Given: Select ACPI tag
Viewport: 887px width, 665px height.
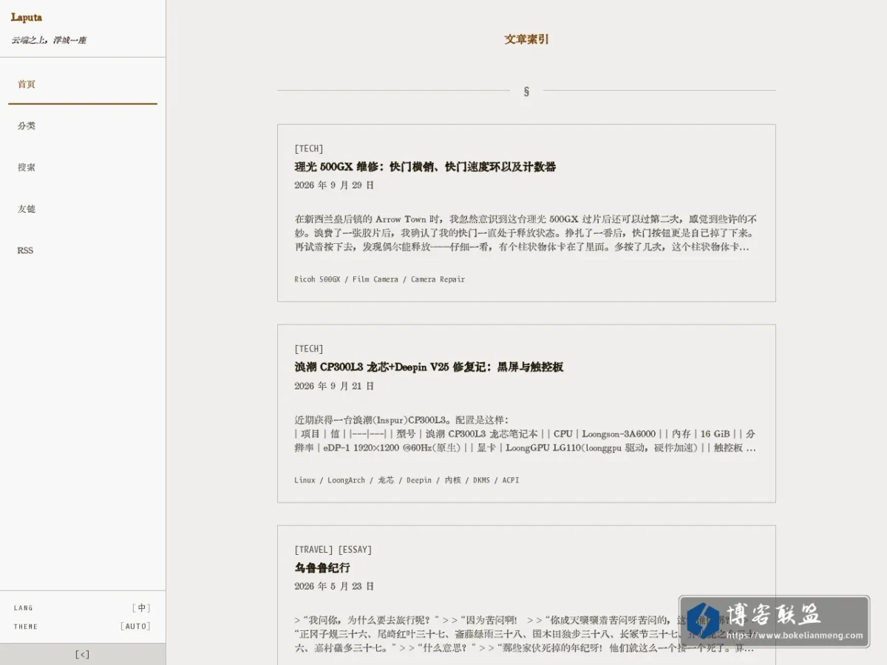Looking at the screenshot, I should (511, 480).
